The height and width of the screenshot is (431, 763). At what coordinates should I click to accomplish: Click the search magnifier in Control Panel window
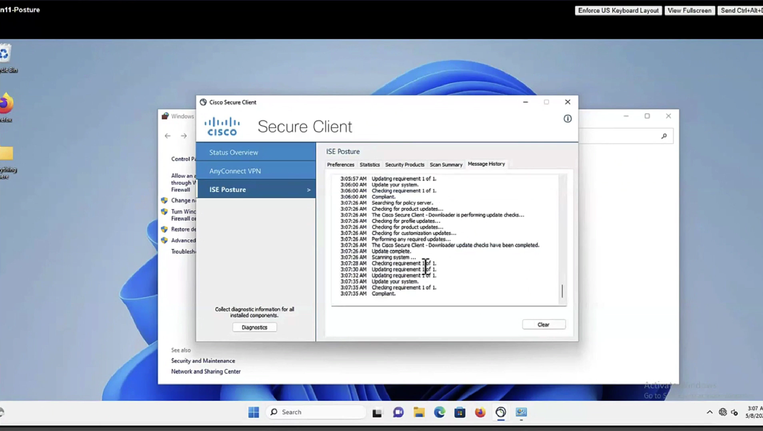pos(664,136)
